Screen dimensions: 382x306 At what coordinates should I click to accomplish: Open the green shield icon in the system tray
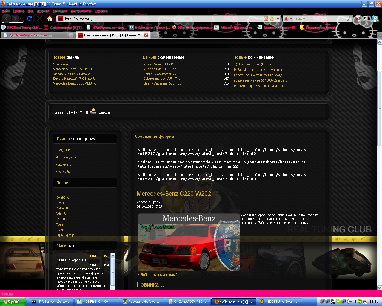(x=338, y=302)
